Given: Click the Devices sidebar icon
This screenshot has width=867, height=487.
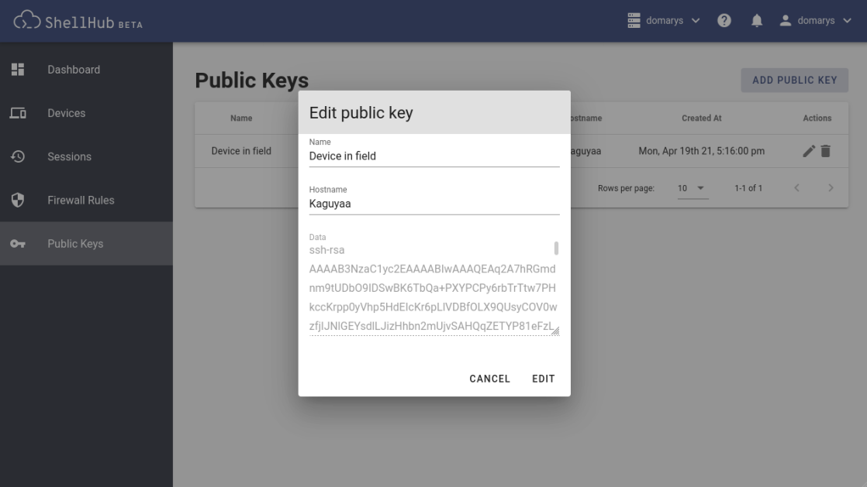Looking at the screenshot, I should click(17, 112).
